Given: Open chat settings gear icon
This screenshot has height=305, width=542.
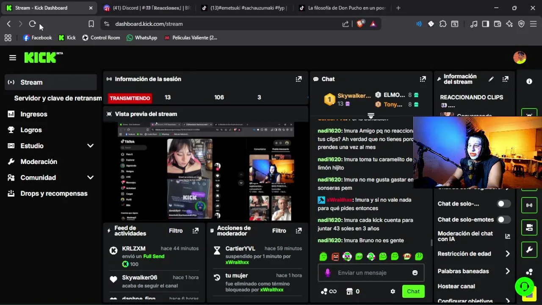Looking at the screenshot, I should click(x=393, y=291).
